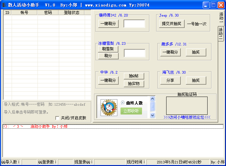
Task: Click the 抽奖验证码 captcha box
Action: point(187,106)
